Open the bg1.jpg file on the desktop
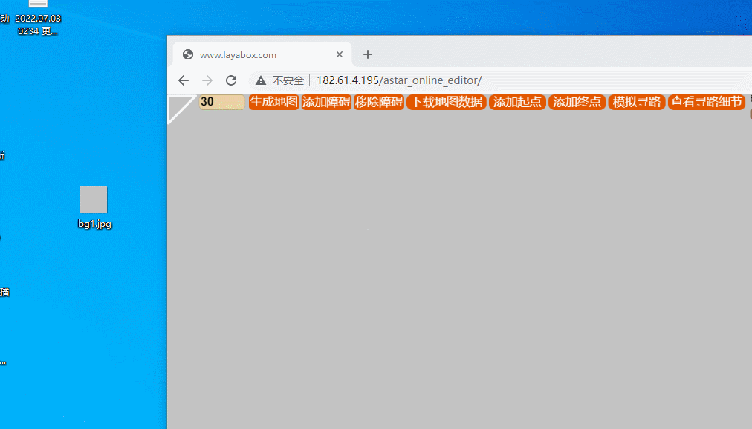The height and width of the screenshot is (429, 752). pos(94,198)
